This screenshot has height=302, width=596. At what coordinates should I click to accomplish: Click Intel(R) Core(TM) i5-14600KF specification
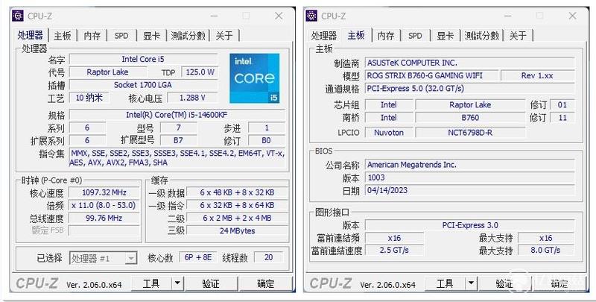point(177,115)
